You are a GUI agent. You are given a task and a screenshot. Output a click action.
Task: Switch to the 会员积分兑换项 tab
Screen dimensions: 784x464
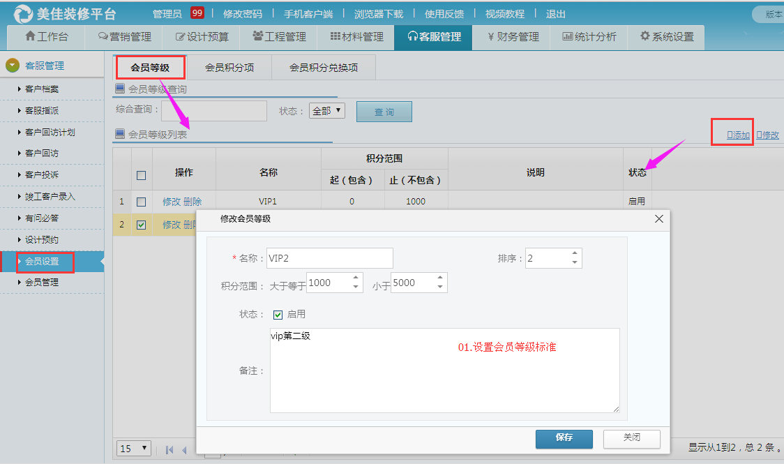click(x=324, y=68)
